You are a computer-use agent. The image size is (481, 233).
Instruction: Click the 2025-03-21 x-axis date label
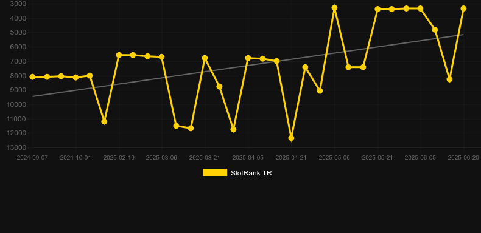(x=205, y=158)
